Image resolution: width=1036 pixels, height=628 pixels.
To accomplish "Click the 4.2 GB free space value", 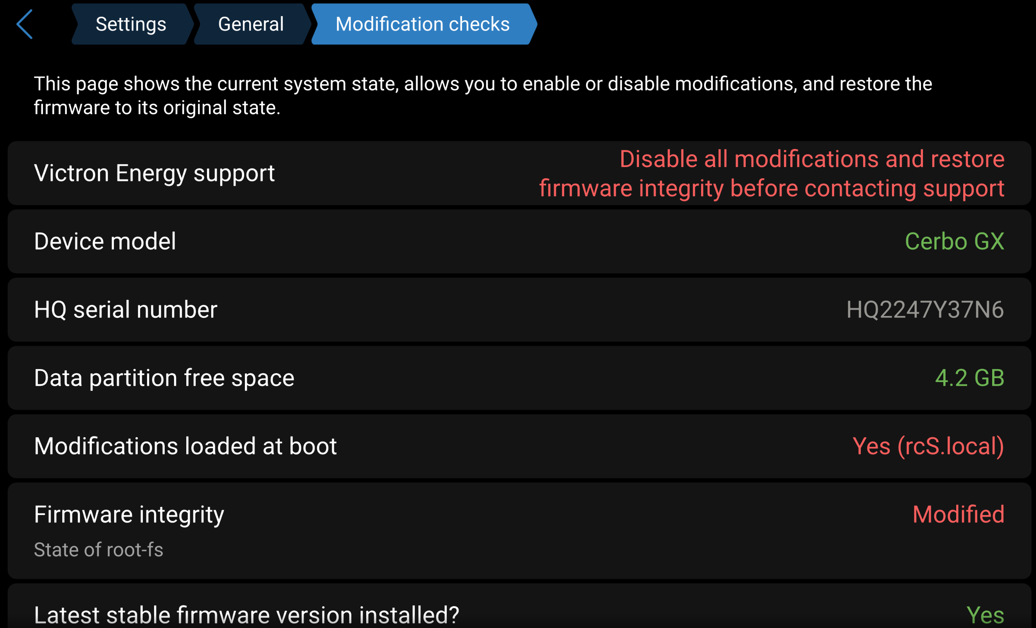I will [x=969, y=378].
